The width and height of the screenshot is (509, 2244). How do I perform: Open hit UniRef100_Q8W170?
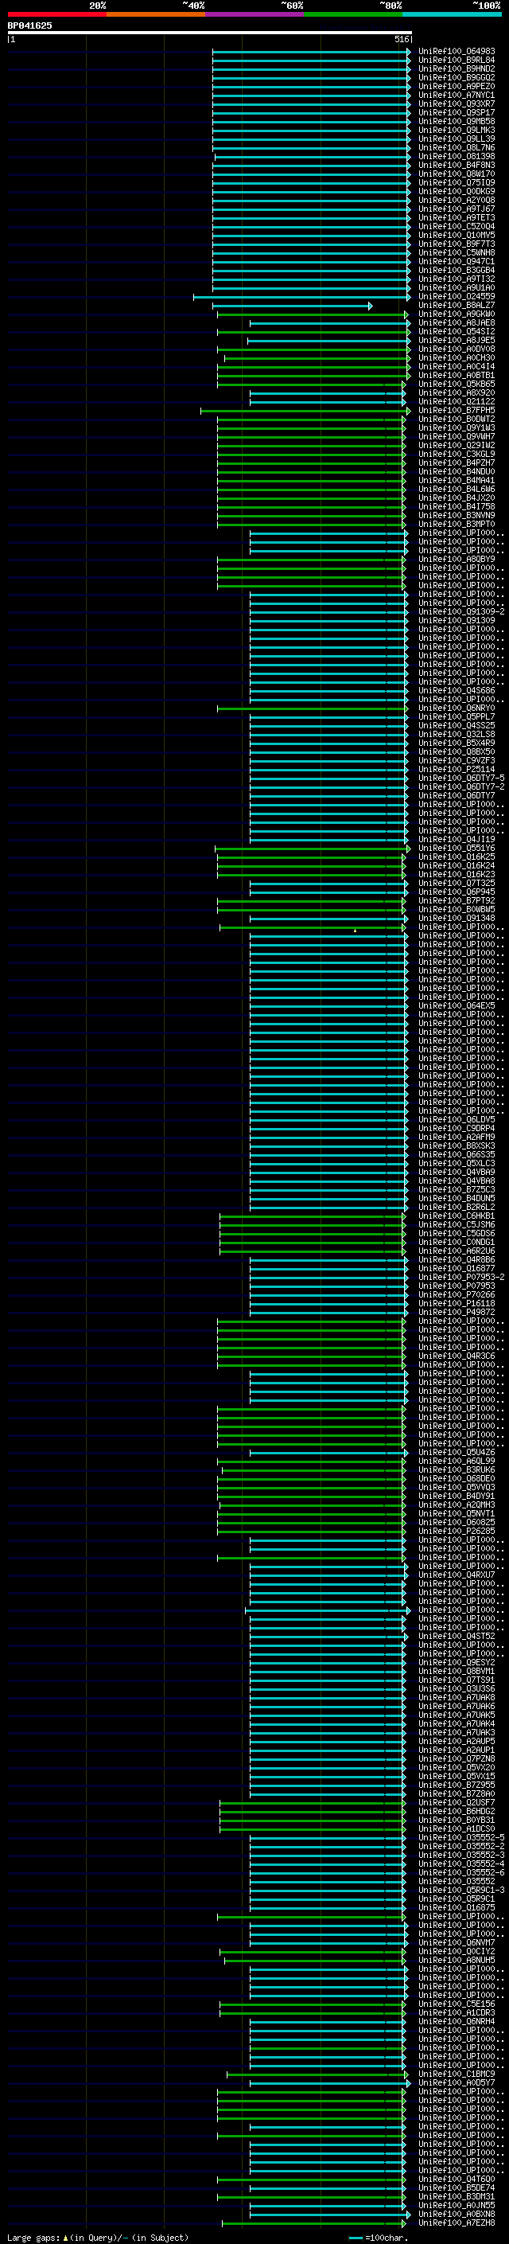point(457,174)
